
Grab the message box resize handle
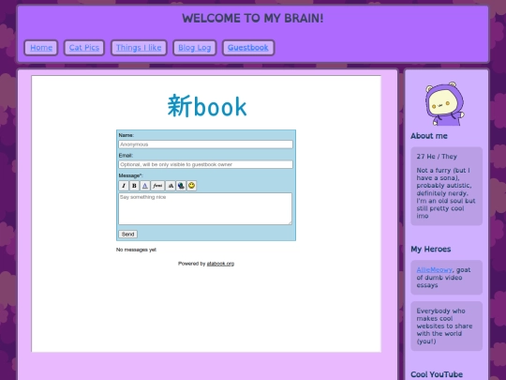290,222
